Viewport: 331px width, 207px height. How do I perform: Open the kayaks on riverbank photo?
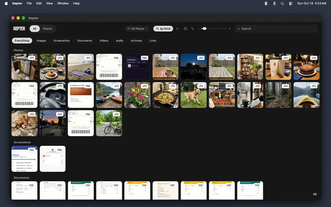tap(109, 95)
